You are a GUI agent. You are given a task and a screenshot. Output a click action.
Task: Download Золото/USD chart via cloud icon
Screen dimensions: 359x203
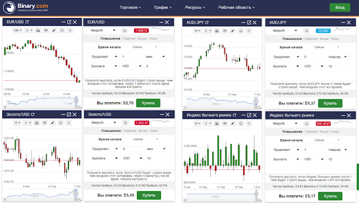click(x=61, y=123)
